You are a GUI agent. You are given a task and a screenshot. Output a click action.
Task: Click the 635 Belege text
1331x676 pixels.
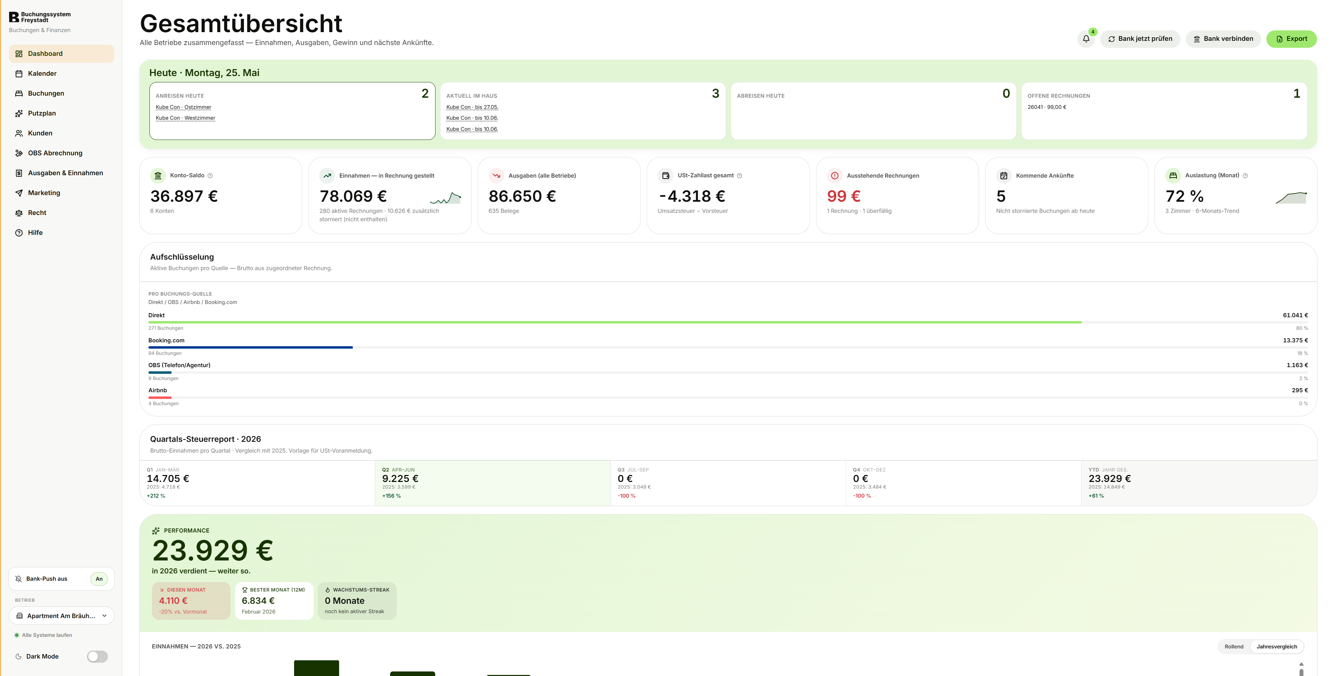pos(504,211)
